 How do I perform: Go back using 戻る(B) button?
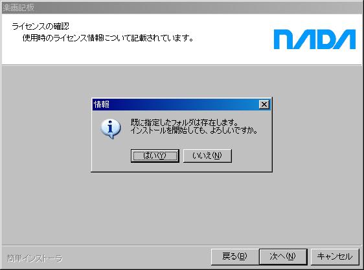click(234, 256)
